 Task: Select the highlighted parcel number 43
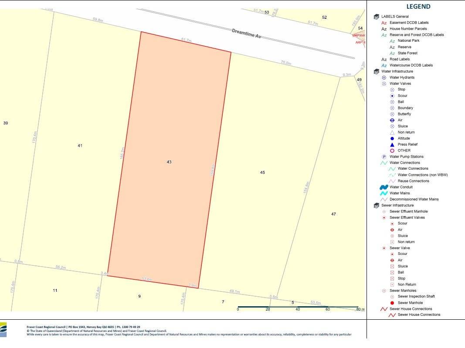coord(169,162)
